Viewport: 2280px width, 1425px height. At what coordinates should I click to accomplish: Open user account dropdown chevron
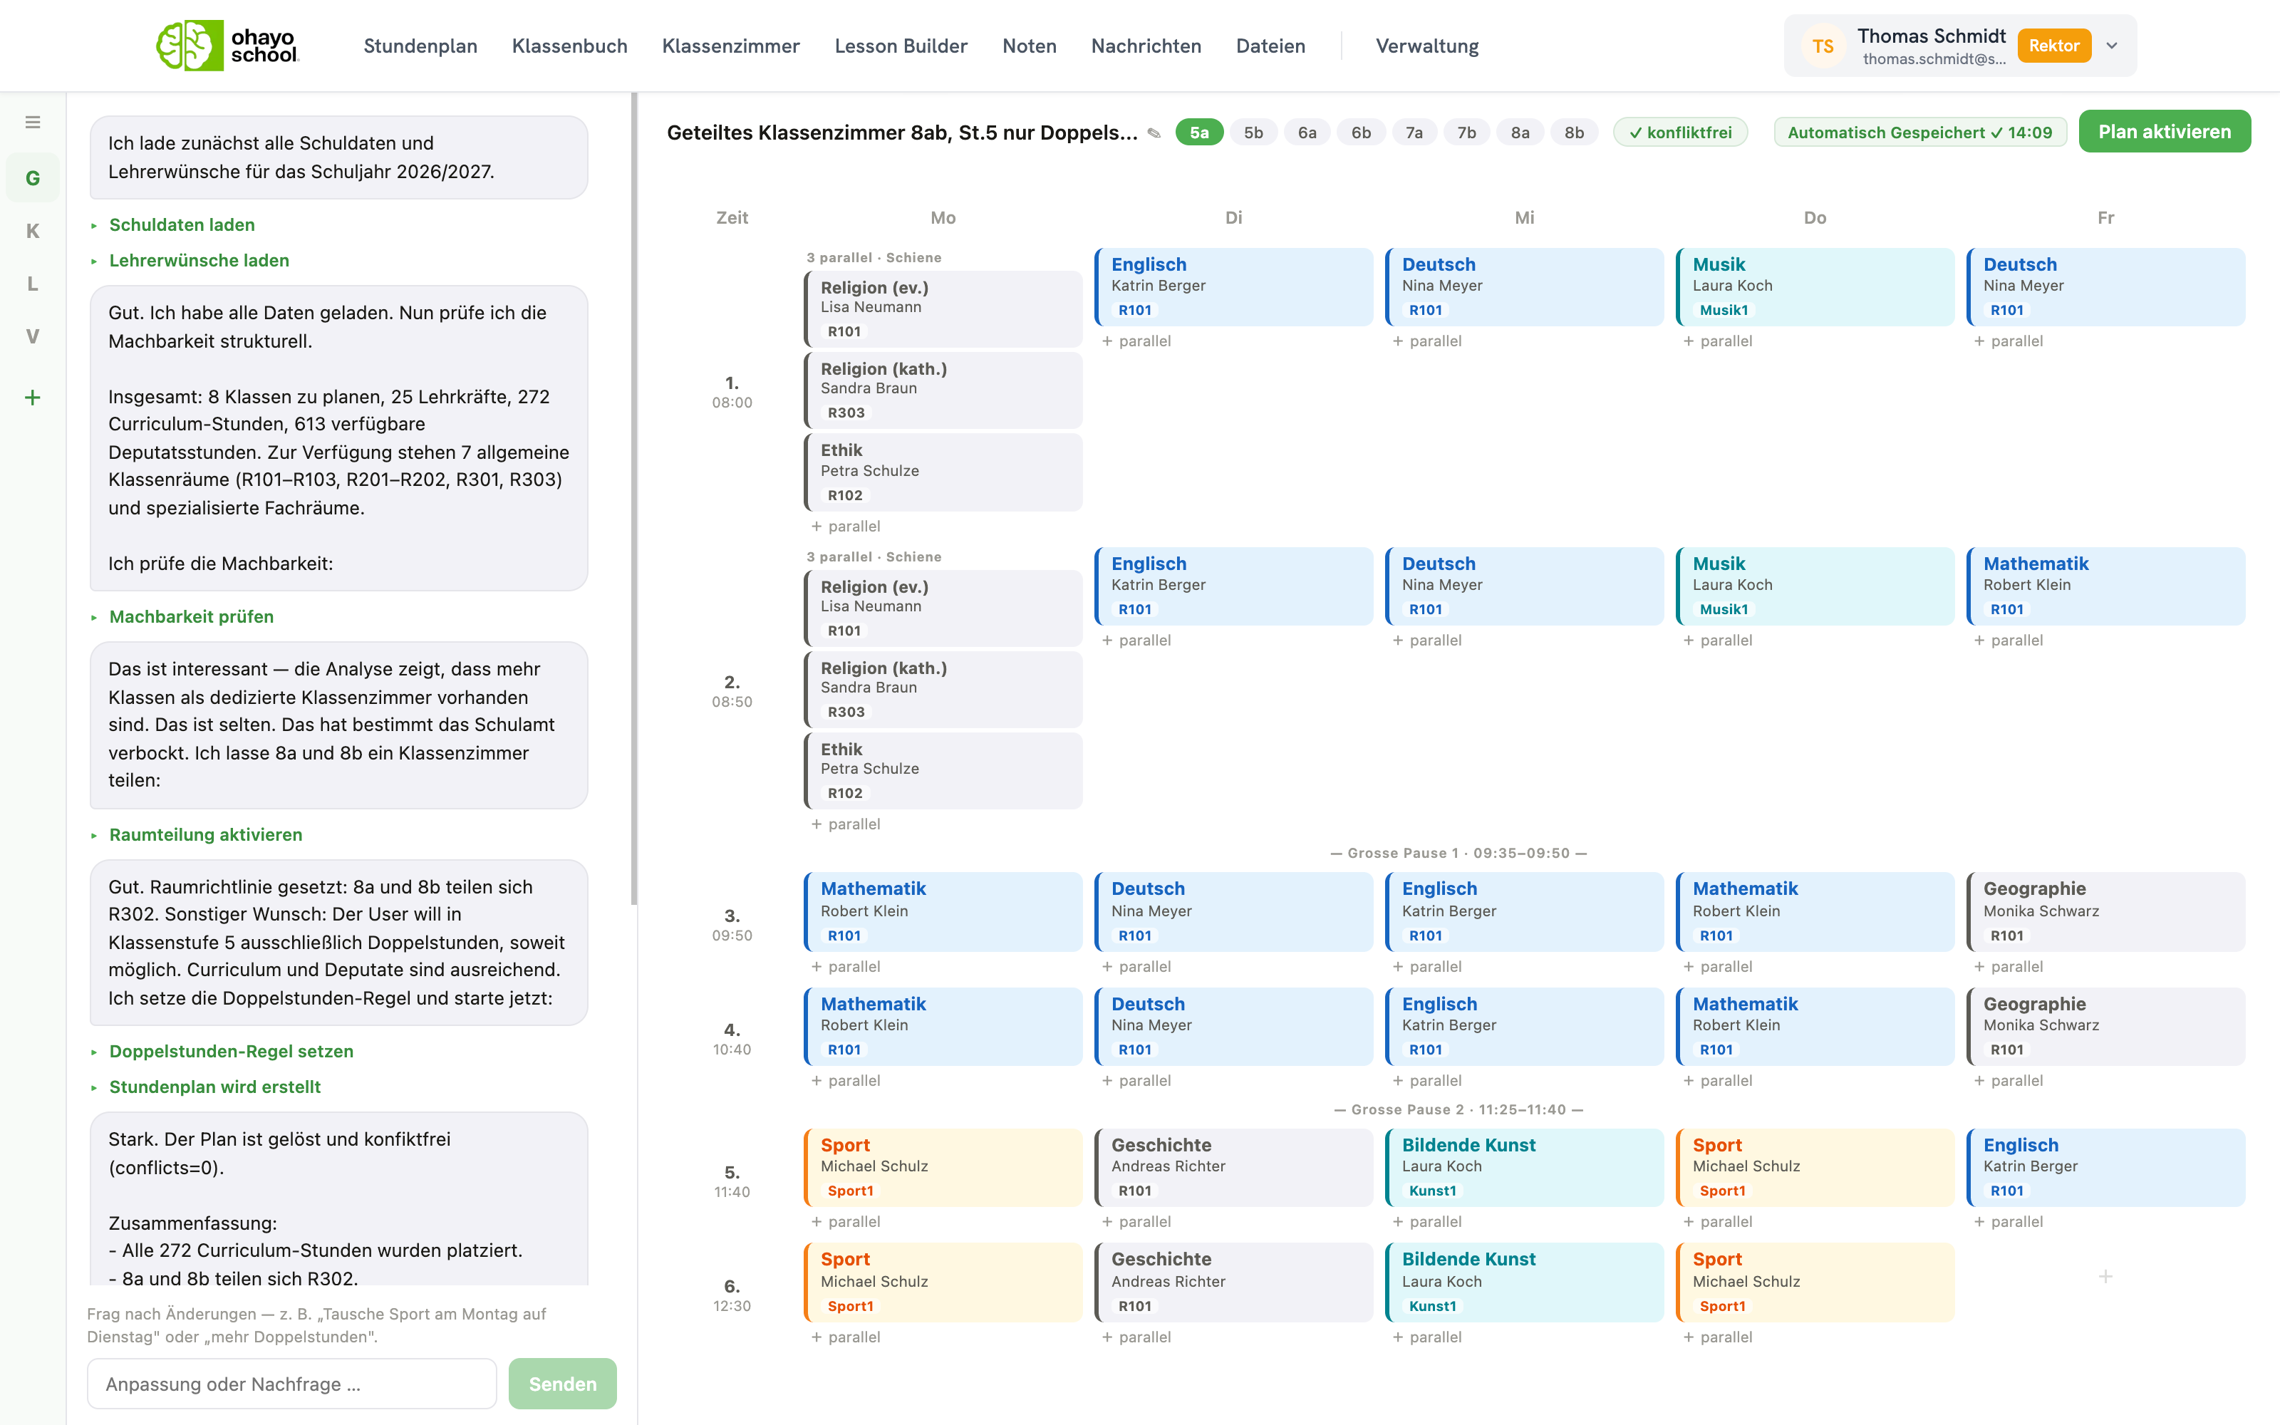point(2113,45)
